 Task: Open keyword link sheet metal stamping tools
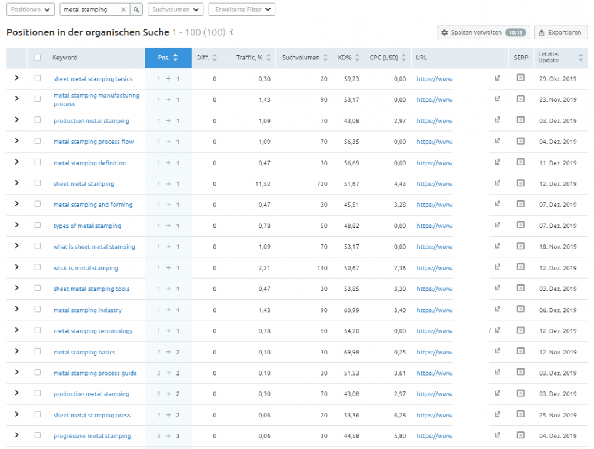tap(91, 289)
